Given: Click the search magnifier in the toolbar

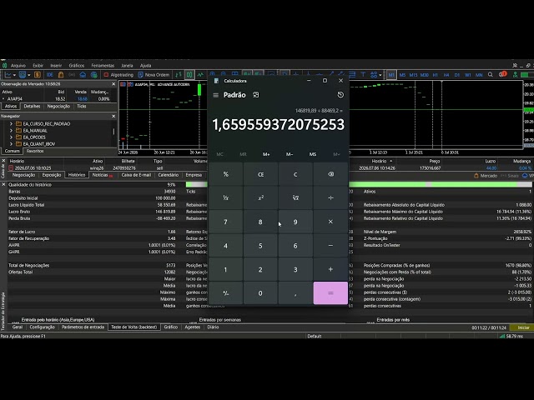Looking at the screenshot, I should click(490, 74).
